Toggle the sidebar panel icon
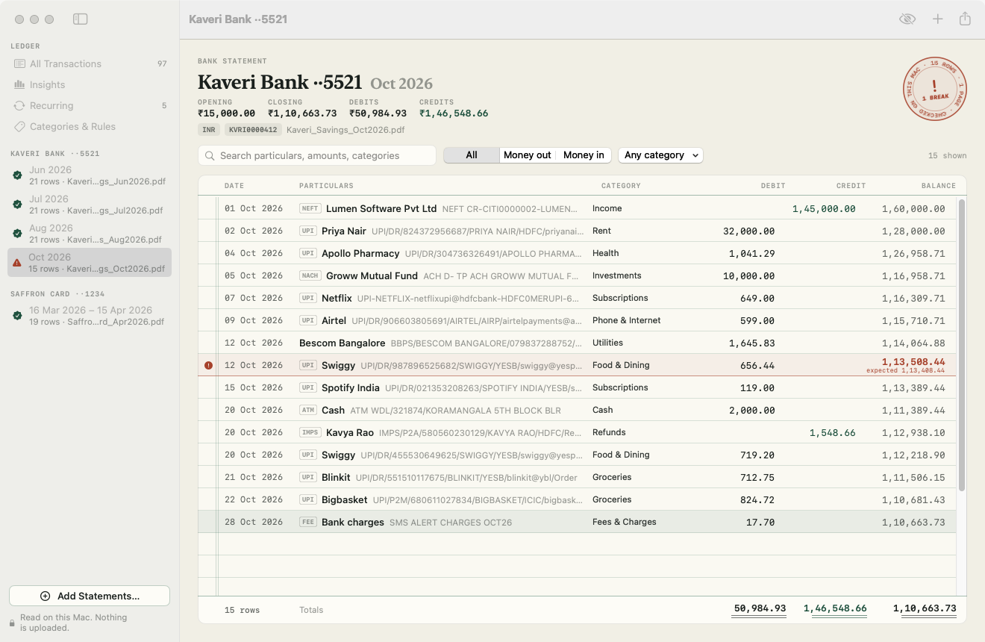Viewport: 985px width, 642px height. (x=81, y=19)
